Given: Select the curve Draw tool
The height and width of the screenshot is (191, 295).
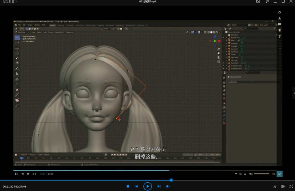Looking at the screenshot, I should [17, 79].
